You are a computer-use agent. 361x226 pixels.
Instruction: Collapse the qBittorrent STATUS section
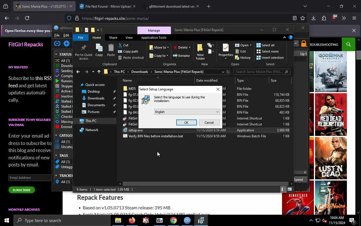pyautogui.click(x=56, y=54)
